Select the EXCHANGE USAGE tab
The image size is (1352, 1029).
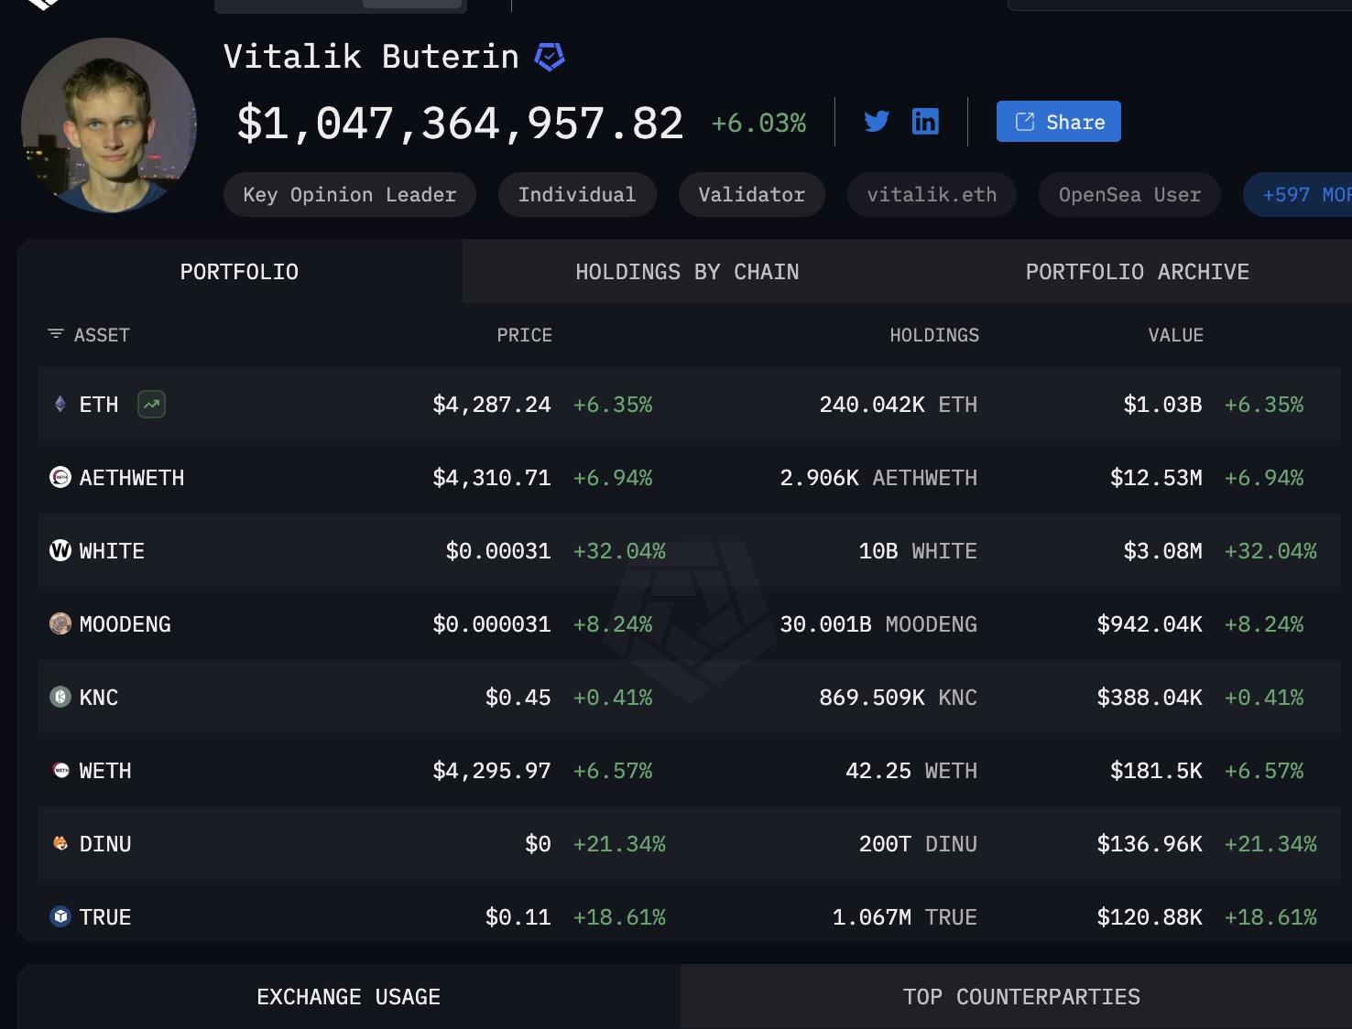(x=348, y=997)
